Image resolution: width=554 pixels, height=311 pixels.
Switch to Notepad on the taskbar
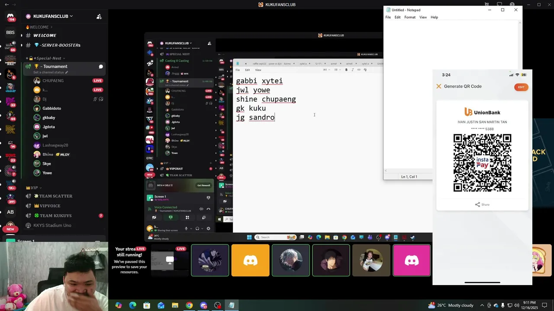232,305
